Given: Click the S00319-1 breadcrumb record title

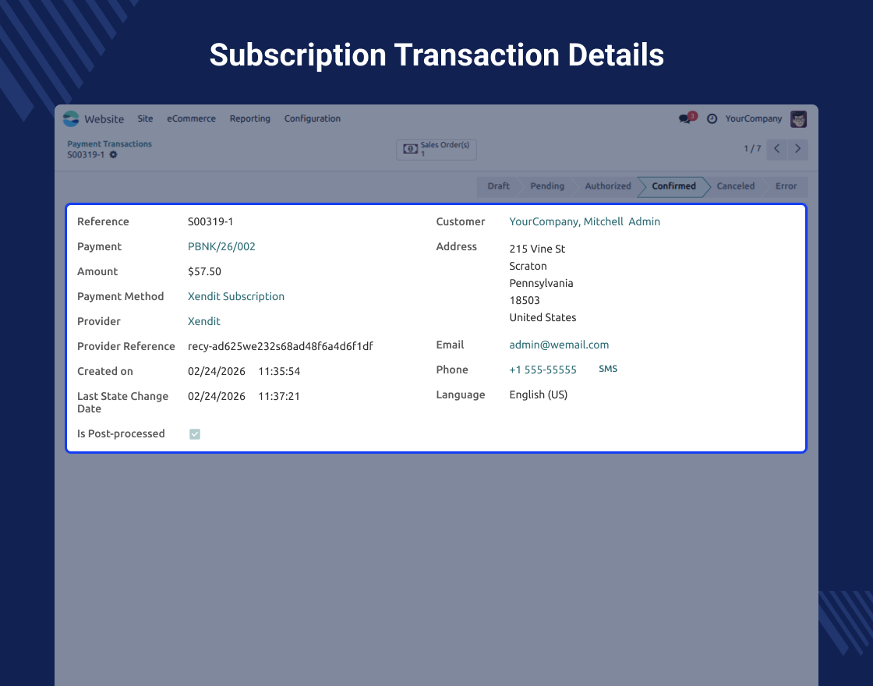Looking at the screenshot, I should pyautogui.click(x=86, y=155).
